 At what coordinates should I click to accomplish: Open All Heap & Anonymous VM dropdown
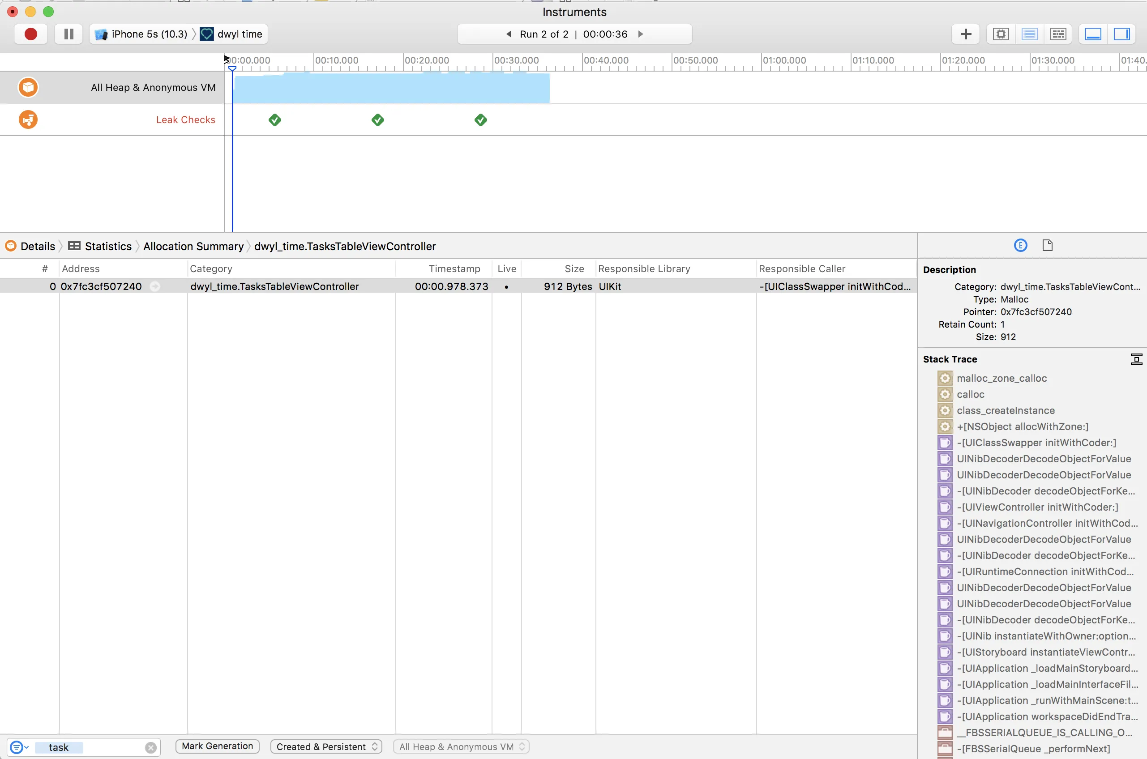(x=461, y=746)
